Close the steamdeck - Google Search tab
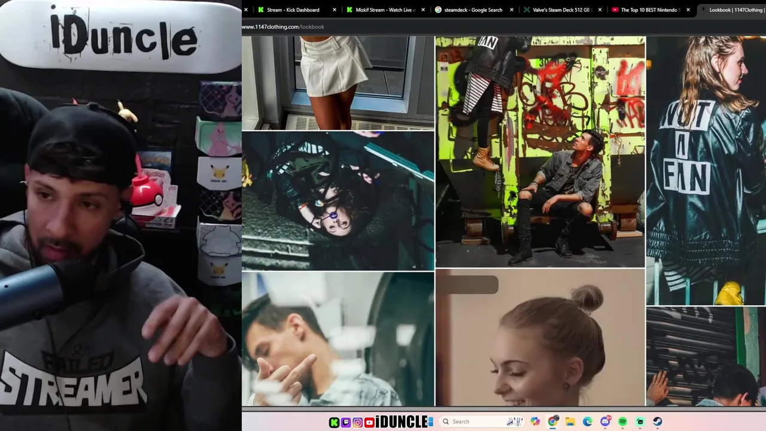Image resolution: width=766 pixels, height=431 pixels. (x=512, y=10)
